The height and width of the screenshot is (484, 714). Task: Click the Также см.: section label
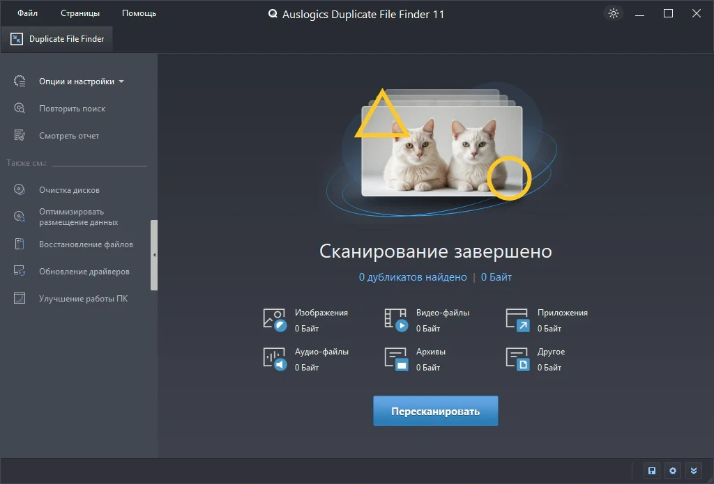26,163
